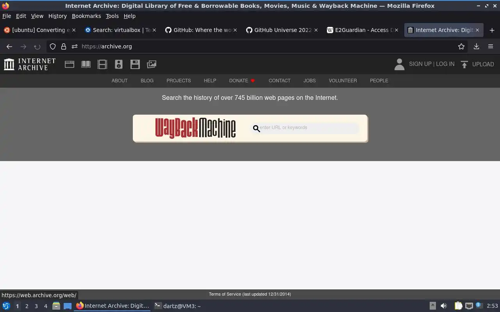Switch to virtual desktop 3

(36, 306)
